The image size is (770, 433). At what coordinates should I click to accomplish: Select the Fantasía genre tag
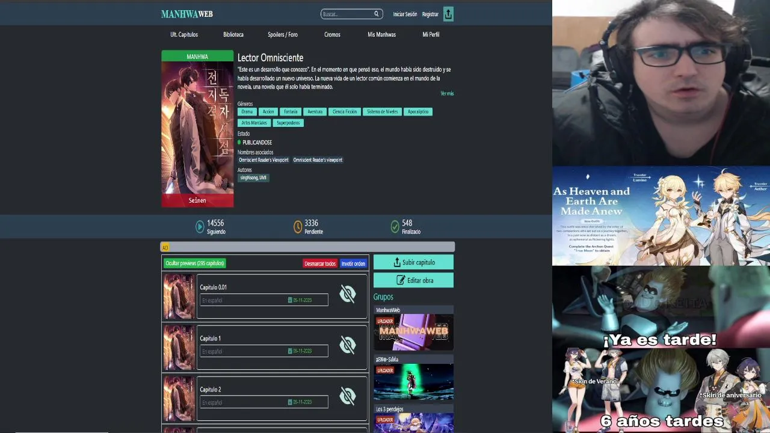pos(291,111)
